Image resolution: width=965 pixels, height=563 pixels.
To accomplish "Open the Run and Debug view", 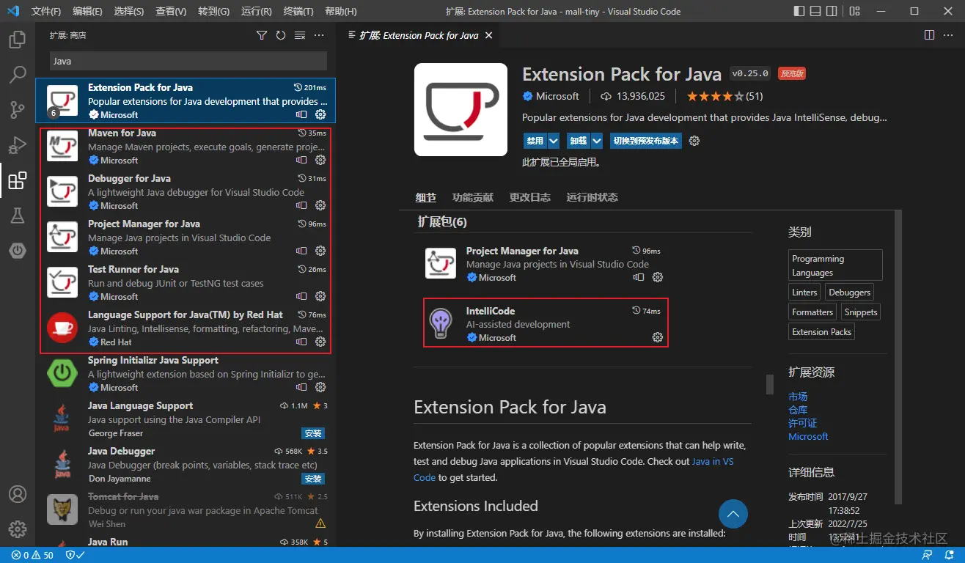I will [x=18, y=145].
